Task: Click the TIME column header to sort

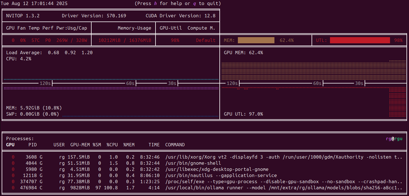Action: (154, 145)
